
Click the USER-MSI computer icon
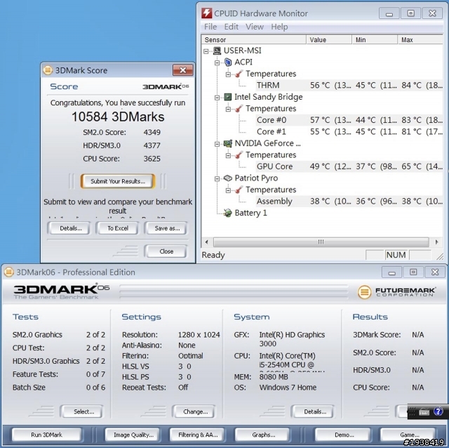pos(217,51)
